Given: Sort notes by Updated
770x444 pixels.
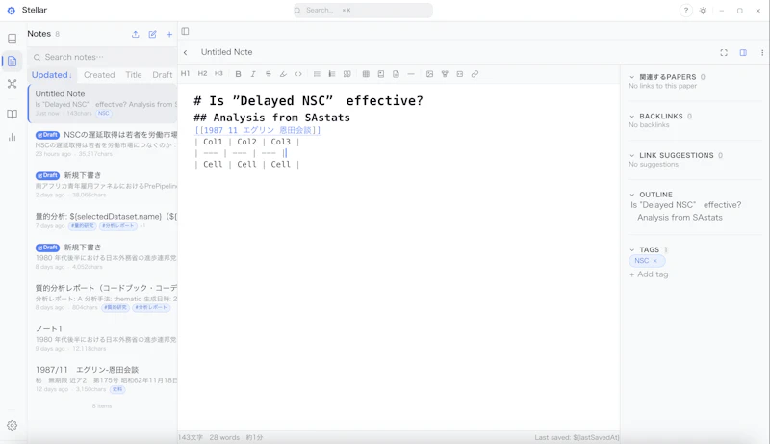Looking at the screenshot, I should coord(52,75).
